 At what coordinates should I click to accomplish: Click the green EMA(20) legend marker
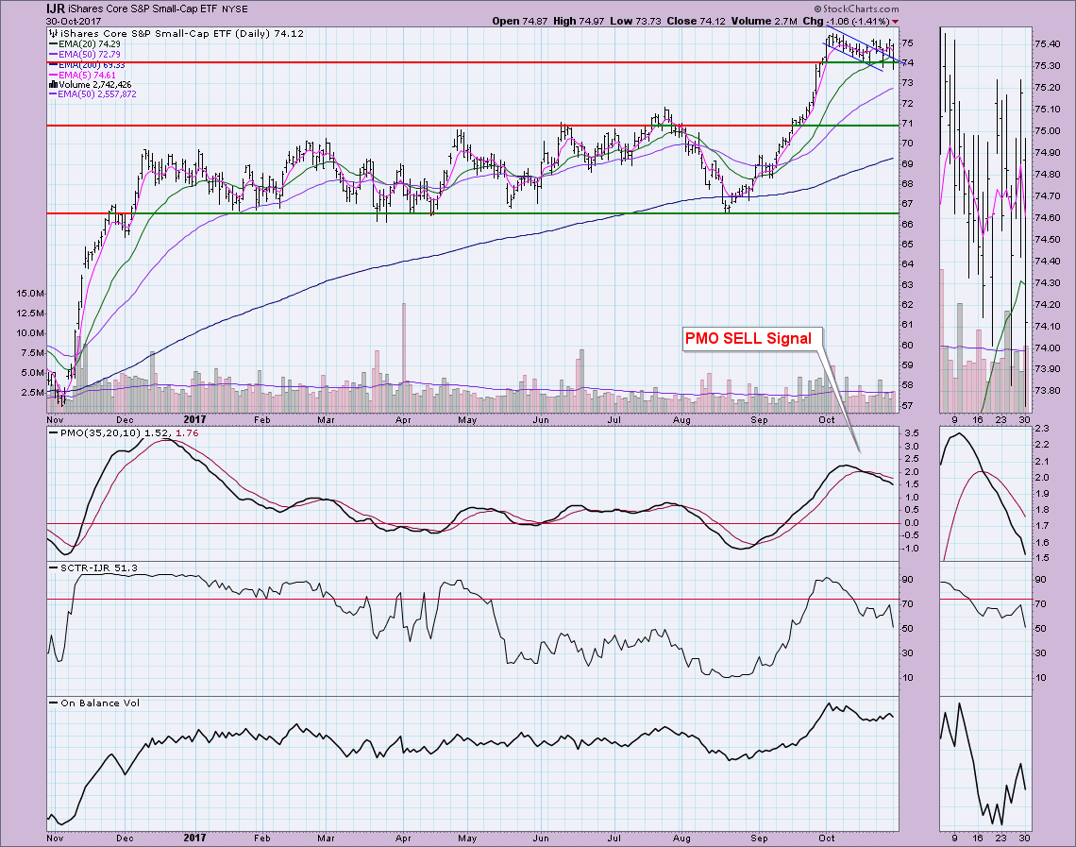pos(53,42)
